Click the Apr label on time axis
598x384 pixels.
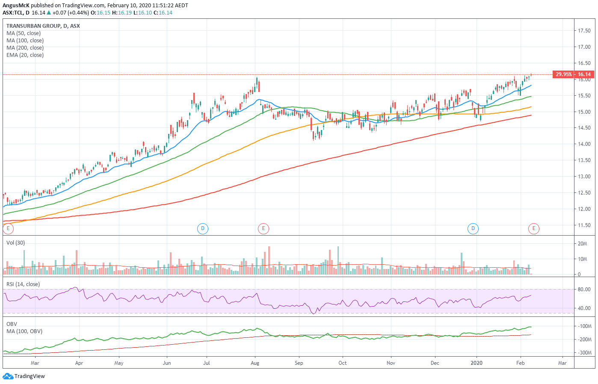click(x=79, y=363)
